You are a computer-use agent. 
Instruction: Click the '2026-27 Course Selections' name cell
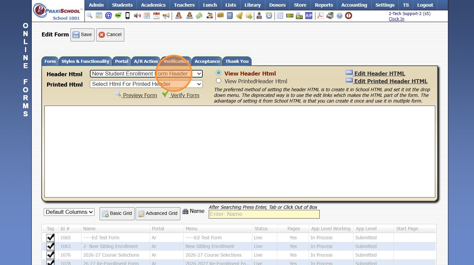click(x=116, y=255)
